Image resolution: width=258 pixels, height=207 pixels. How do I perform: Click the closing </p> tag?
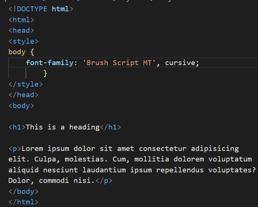coord(104,181)
